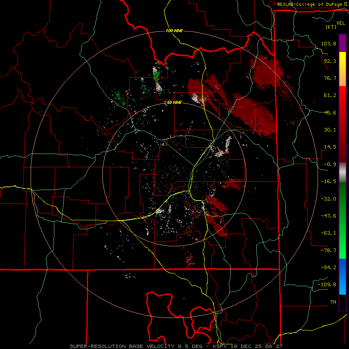Click the VEL legend title
This screenshot has width=349, height=349.
point(340,23)
